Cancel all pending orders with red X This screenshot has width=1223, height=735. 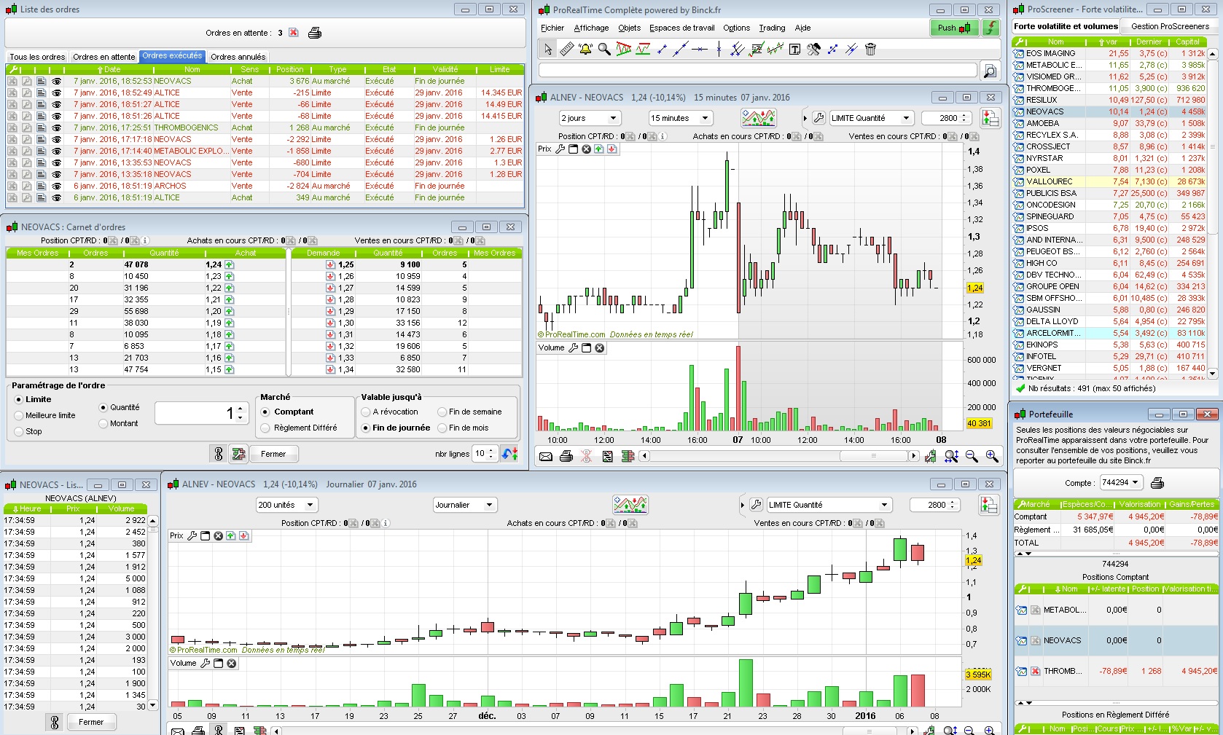point(293,33)
